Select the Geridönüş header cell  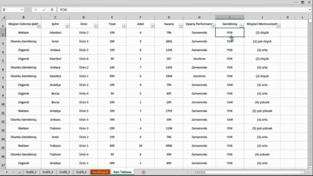tap(229, 24)
